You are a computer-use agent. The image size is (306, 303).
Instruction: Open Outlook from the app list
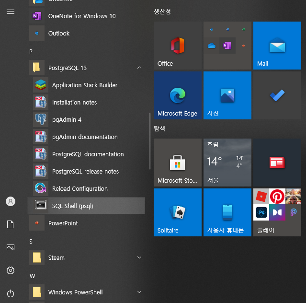(87, 33)
